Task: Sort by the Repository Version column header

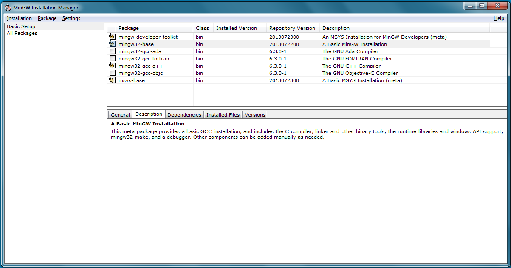Action: 292,28
